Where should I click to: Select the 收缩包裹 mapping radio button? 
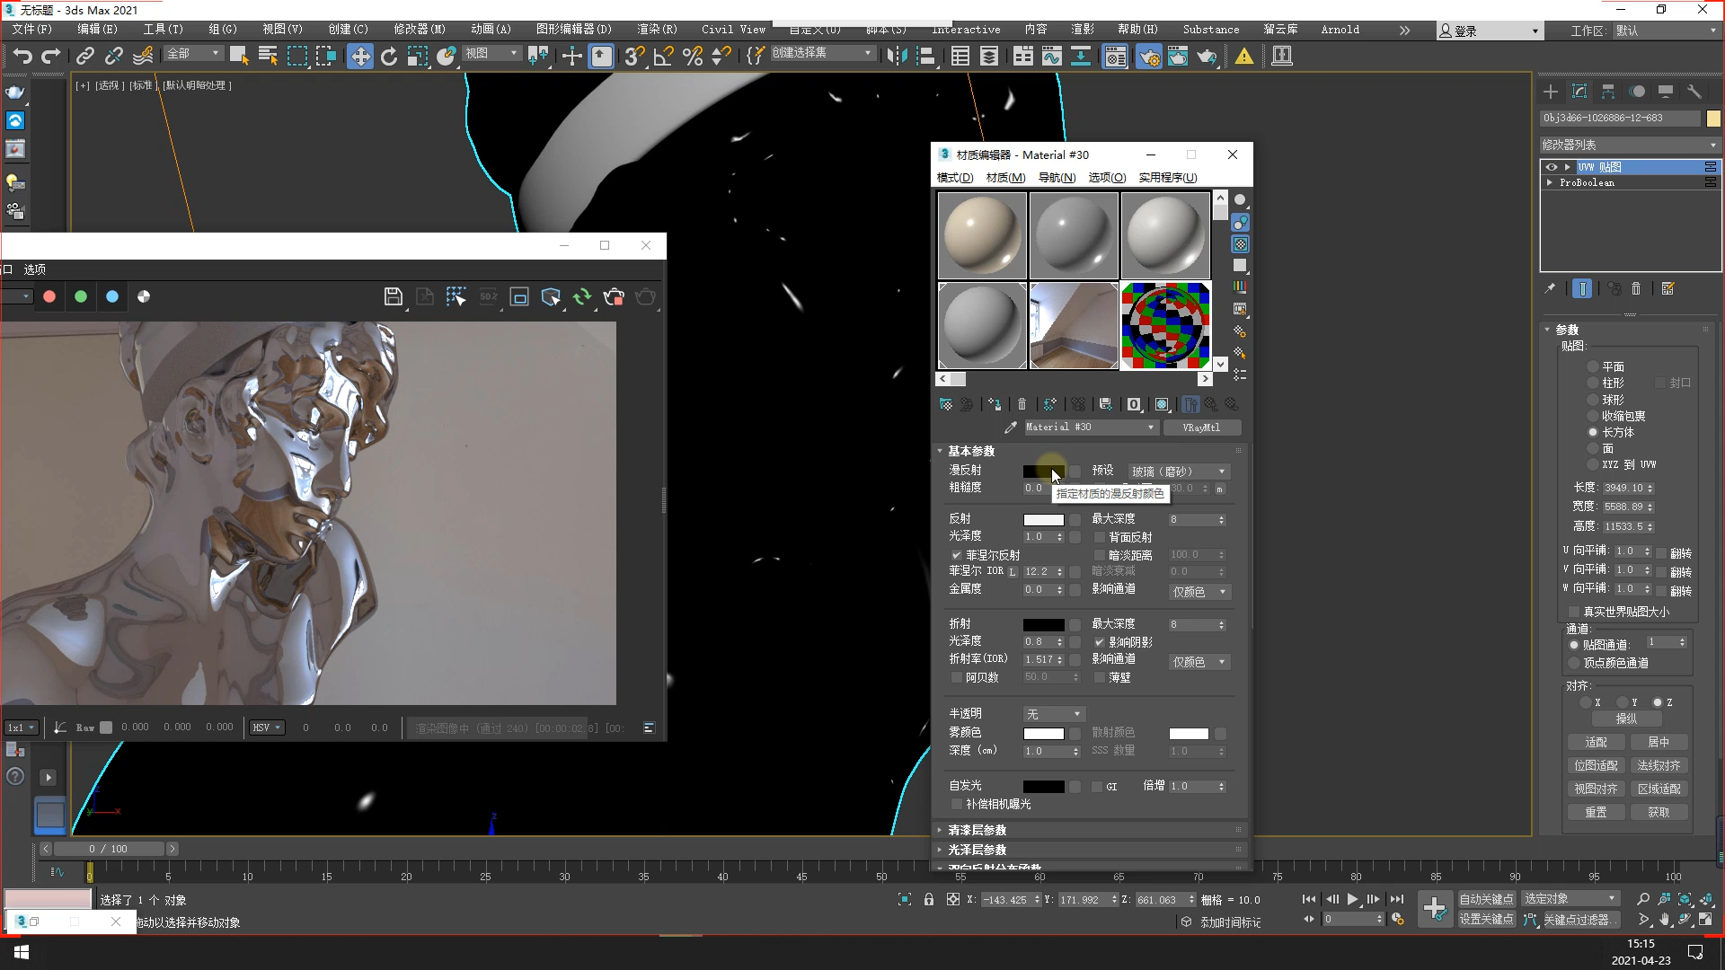coord(1593,416)
